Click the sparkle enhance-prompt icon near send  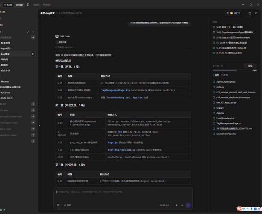pos(182,205)
